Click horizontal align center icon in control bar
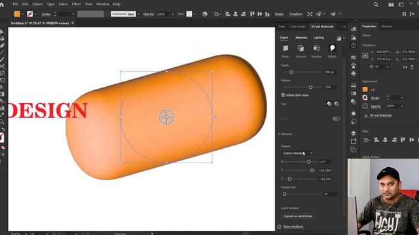Image resolution: width=419 pixels, height=235 pixels. pos(236,14)
